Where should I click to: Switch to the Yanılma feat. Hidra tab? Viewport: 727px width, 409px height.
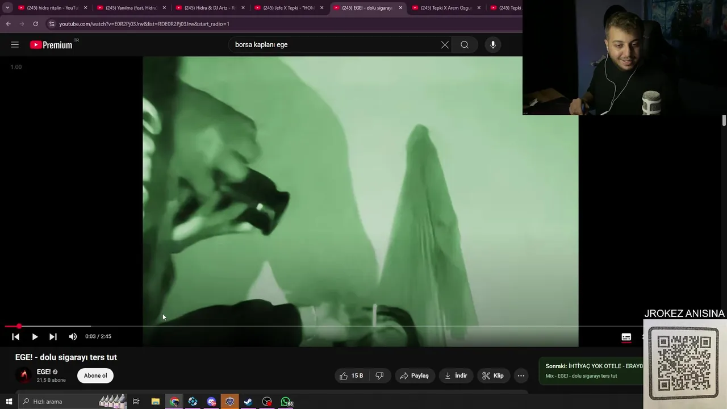point(131,8)
